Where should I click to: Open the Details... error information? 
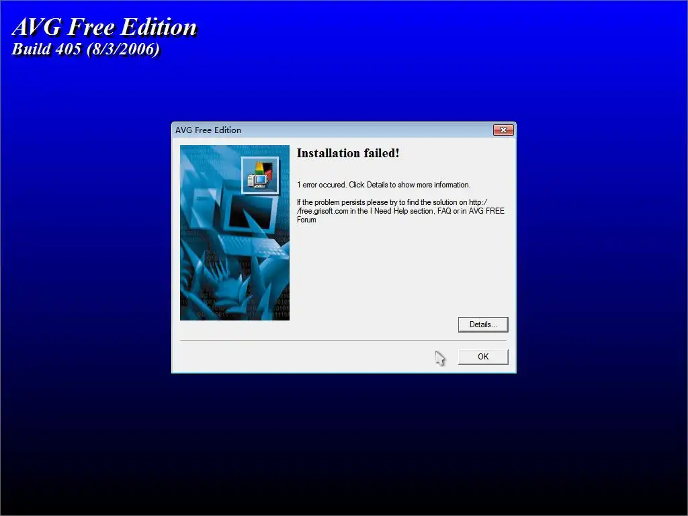coord(483,325)
